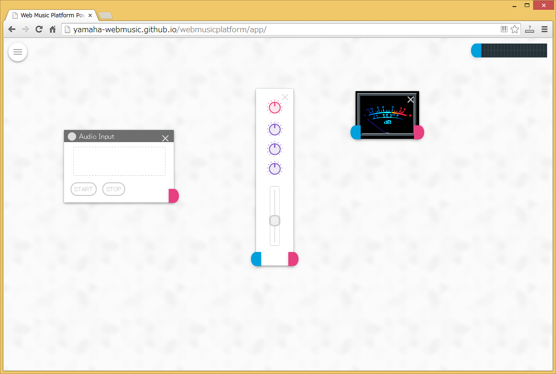556x374 pixels.
Task: Open a new browser tab
Action: 105,15
